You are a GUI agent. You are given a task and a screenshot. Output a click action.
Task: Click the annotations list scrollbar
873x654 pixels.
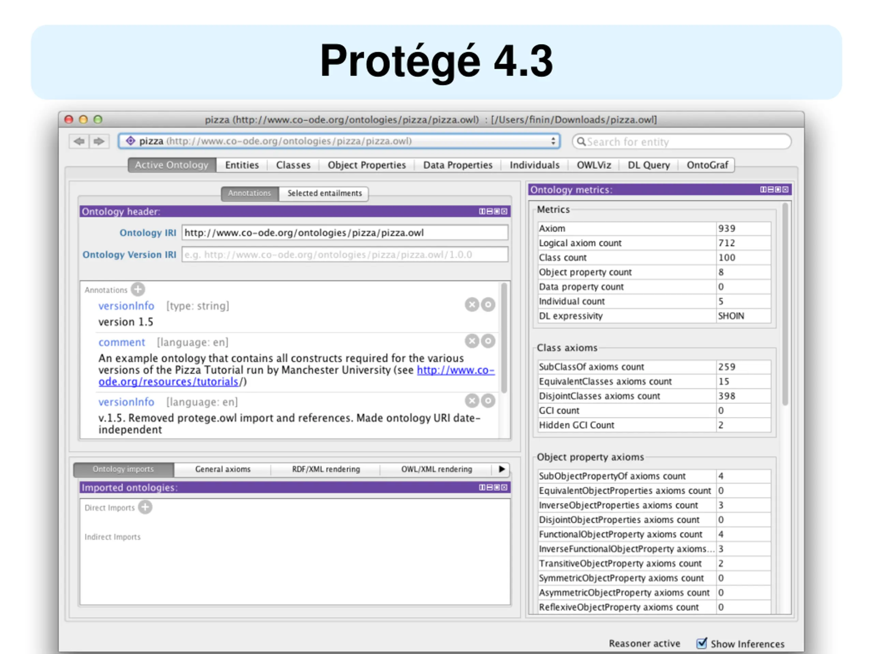point(504,338)
